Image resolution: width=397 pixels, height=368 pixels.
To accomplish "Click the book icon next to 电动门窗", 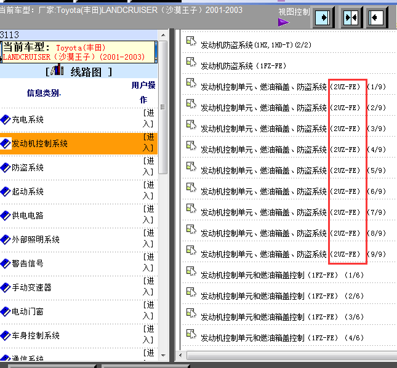I will [x=6, y=311].
